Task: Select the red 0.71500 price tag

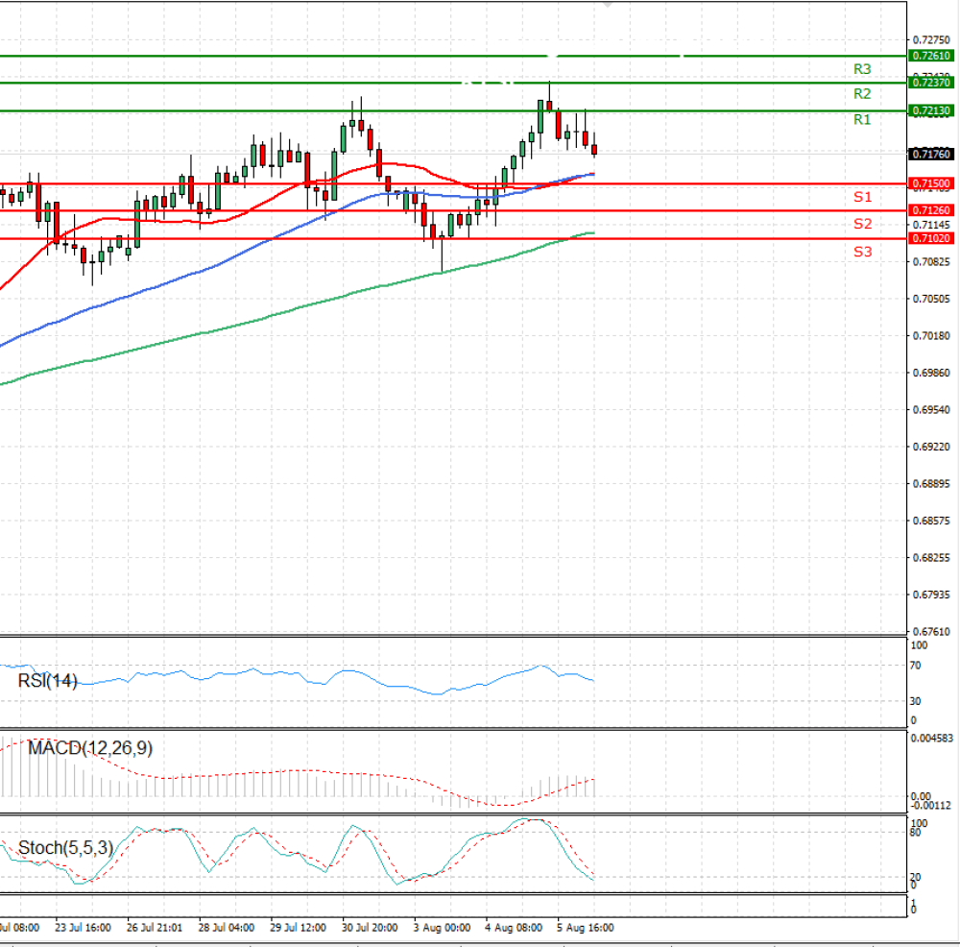Action: pyautogui.click(x=930, y=183)
